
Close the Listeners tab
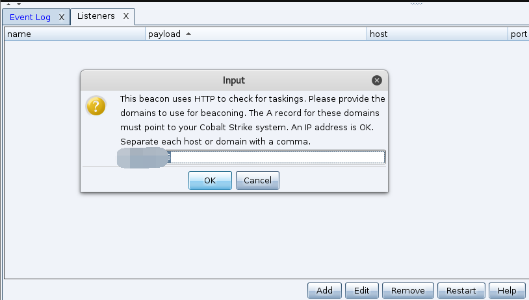(x=126, y=16)
